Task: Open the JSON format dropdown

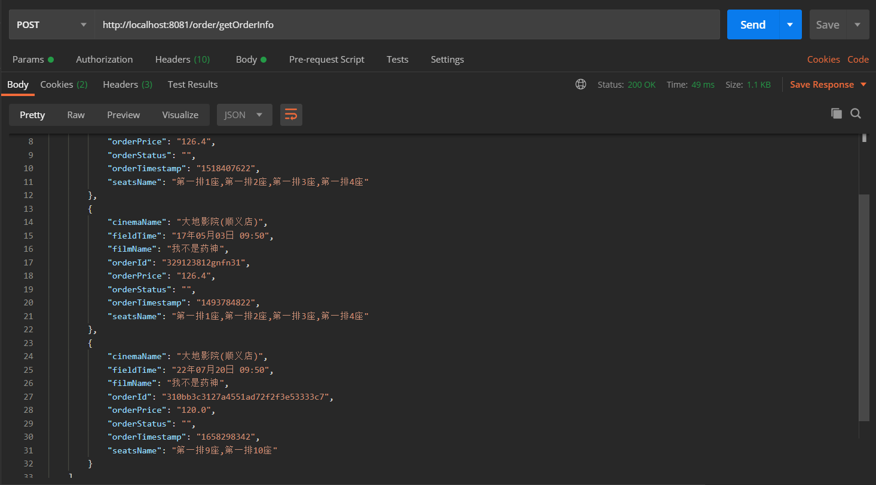Action: 244,115
